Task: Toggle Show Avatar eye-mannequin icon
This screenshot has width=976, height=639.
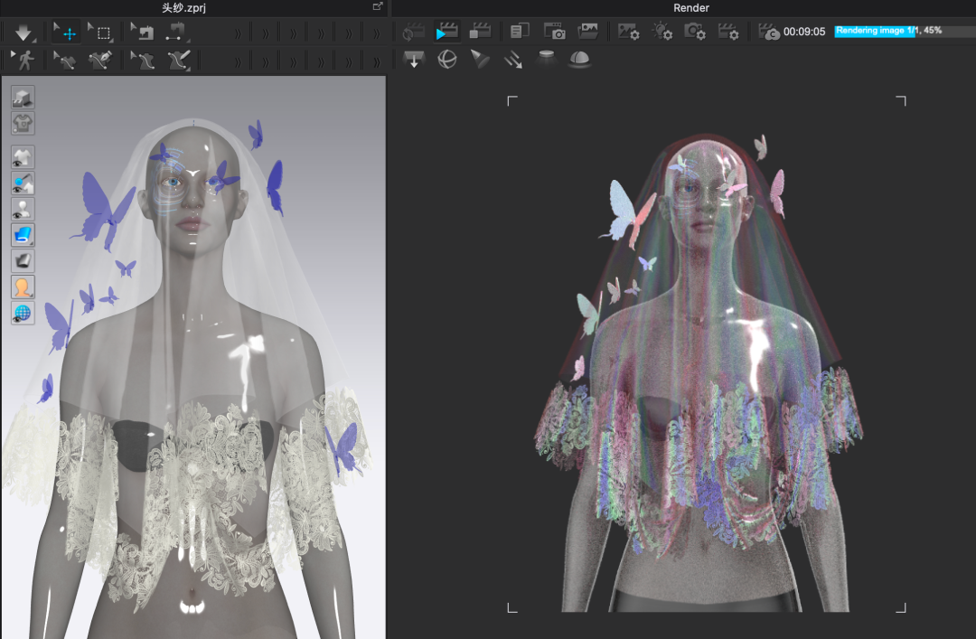Action: (x=23, y=210)
